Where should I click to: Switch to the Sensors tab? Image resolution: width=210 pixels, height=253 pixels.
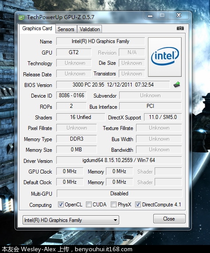pyautogui.click(x=66, y=29)
